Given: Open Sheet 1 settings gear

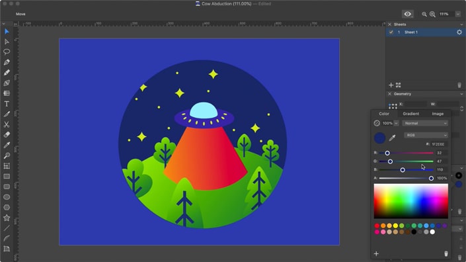Looking at the screenshot, I should 459,32.
